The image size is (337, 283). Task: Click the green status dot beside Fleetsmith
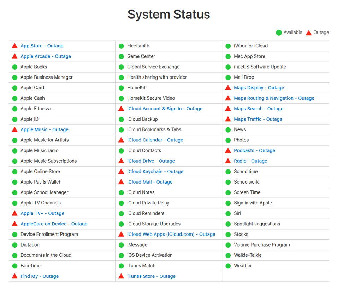coord(122,46)
